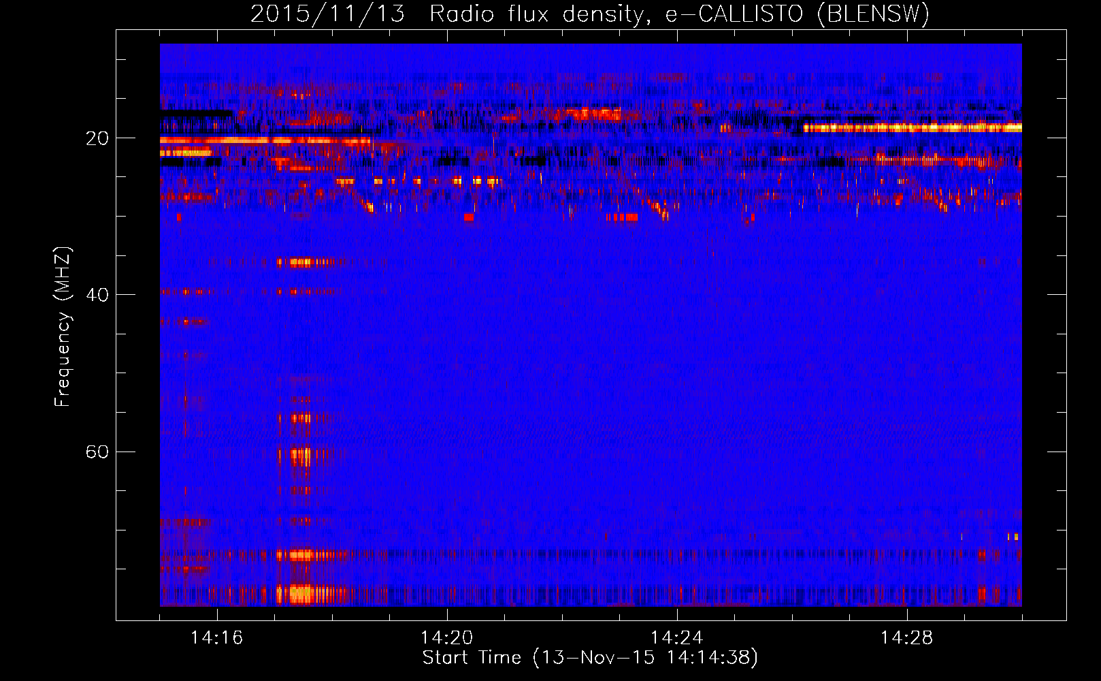
Task: Click the 14:20 time tick label
Action: click(x=447, y=638)
